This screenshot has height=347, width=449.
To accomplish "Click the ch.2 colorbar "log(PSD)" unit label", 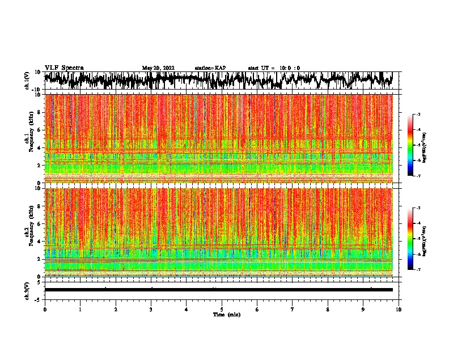I will tap(425, 241).
